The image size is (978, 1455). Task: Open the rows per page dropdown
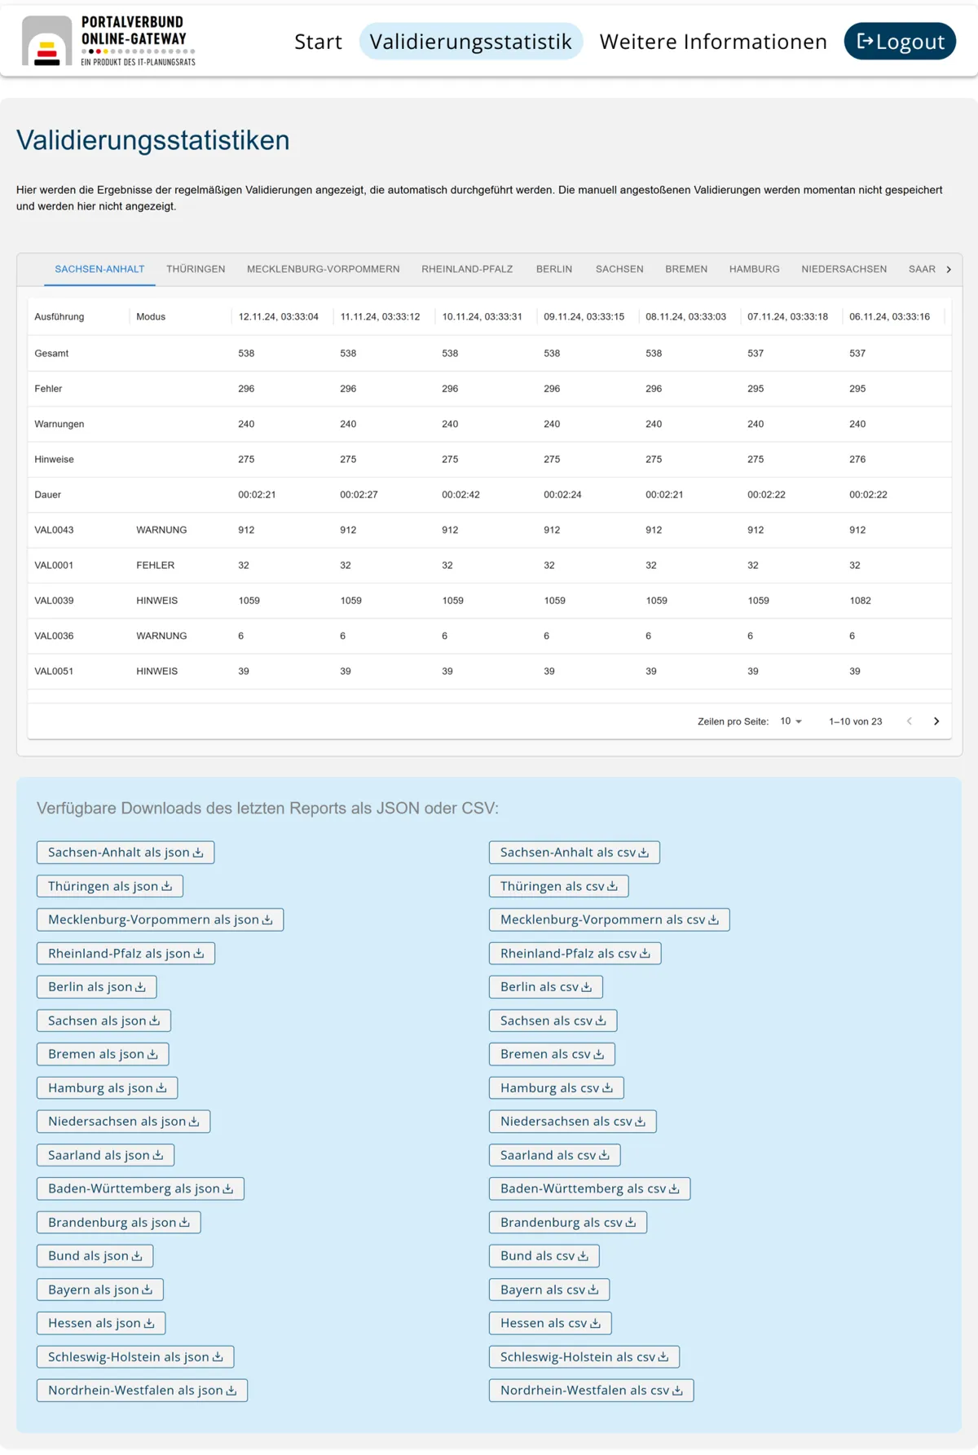click(791, 721)
